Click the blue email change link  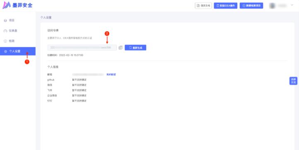pos(111,75)
